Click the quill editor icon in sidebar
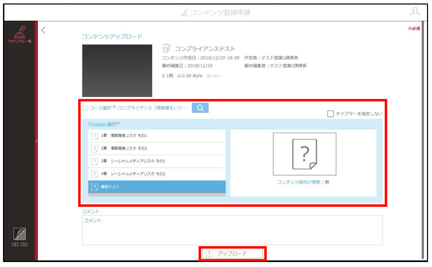 (19, 234)
